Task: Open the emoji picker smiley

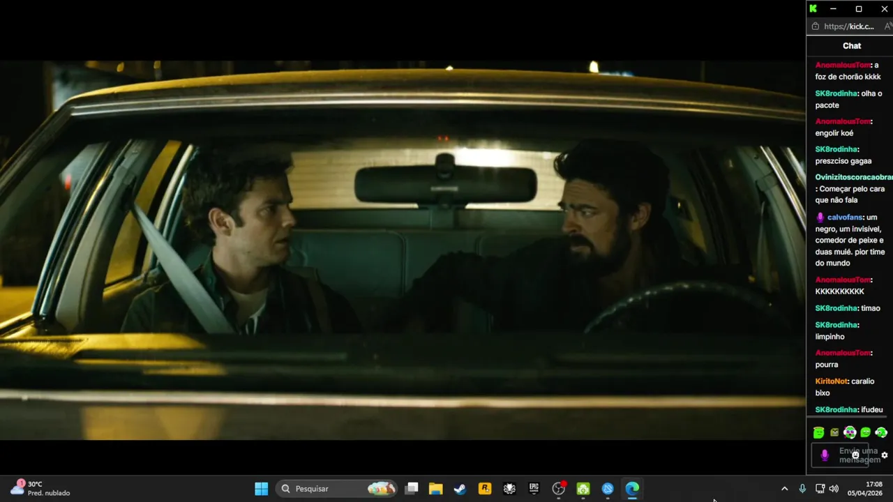Action: [x=855, y=455]
